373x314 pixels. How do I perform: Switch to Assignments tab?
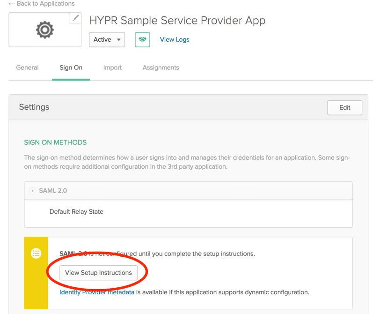161,67
